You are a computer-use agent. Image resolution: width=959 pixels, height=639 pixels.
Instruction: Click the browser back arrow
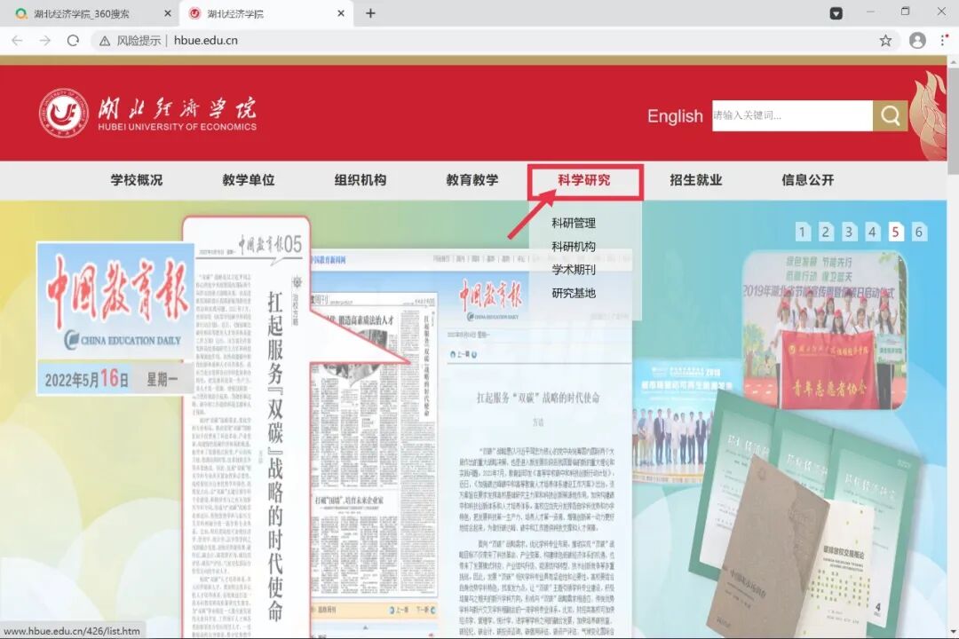17,40
